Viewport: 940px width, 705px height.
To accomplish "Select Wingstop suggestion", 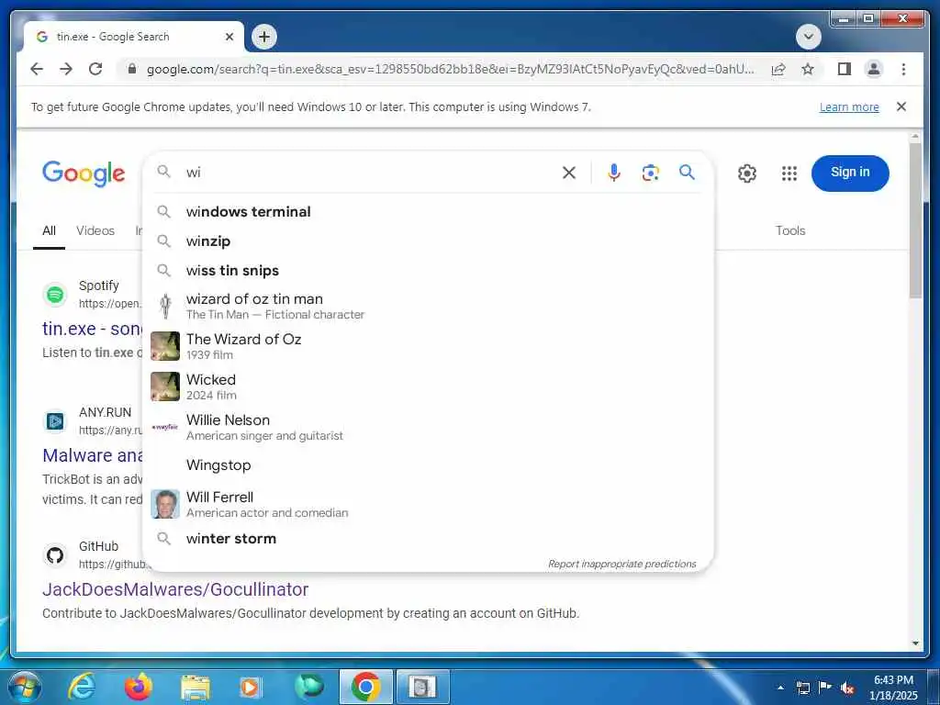I will click(428, 465).
